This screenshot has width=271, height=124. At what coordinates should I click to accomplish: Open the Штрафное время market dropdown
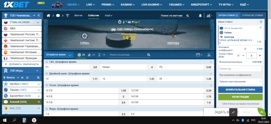click(x=59, y=55)
